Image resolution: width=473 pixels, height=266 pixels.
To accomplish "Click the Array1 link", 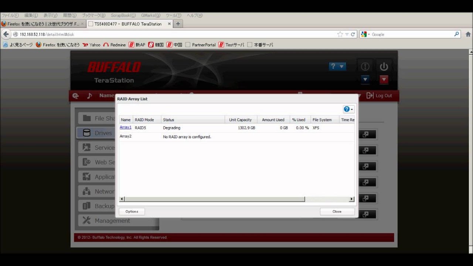I will [125, 127].
